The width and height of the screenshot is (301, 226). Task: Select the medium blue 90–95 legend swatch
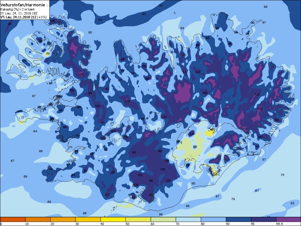[239, 219]
